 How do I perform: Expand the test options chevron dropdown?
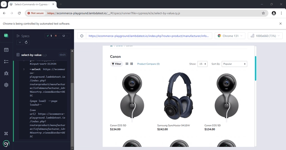point(20,42)
